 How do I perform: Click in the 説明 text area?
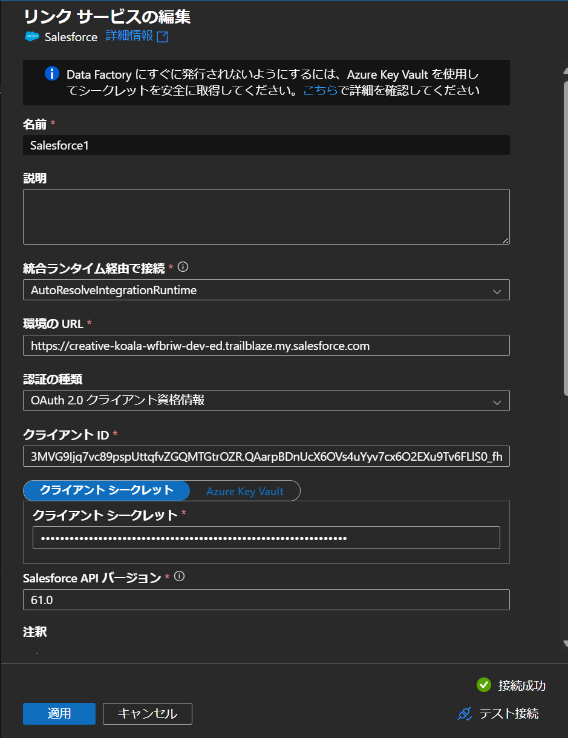[266, 217]
